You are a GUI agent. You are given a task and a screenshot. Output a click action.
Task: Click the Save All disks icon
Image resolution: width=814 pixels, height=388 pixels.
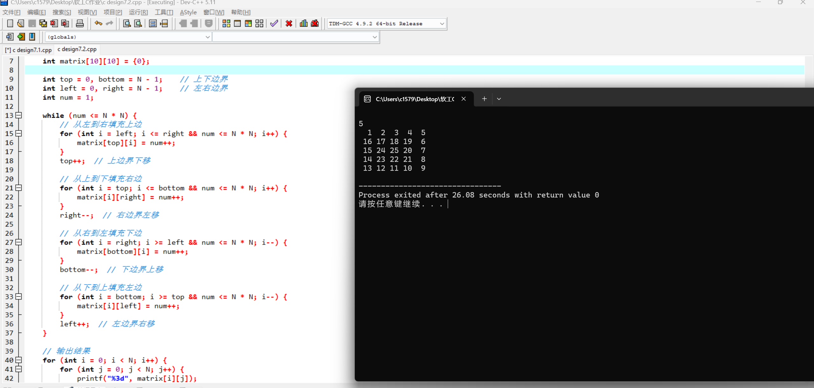tap(43, 24)
